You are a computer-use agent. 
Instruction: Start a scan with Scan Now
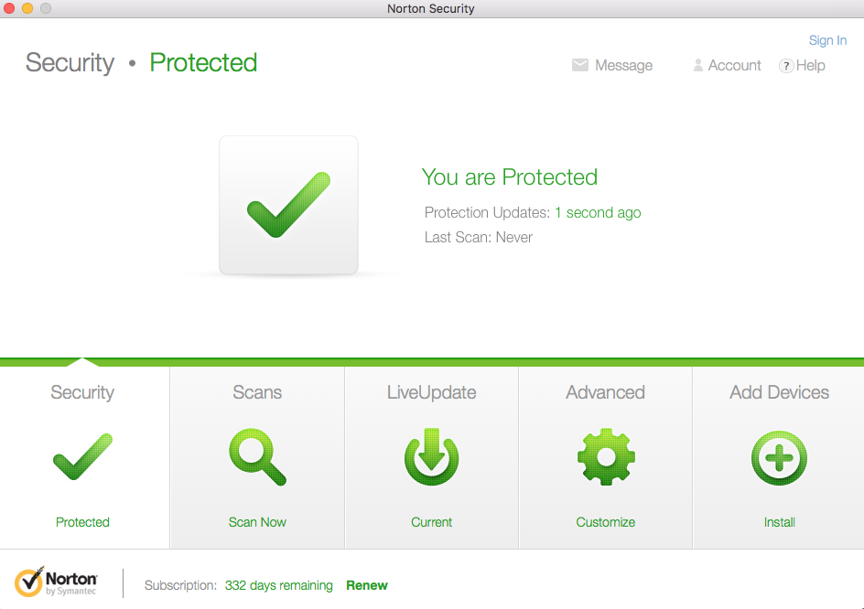point(257,522)
